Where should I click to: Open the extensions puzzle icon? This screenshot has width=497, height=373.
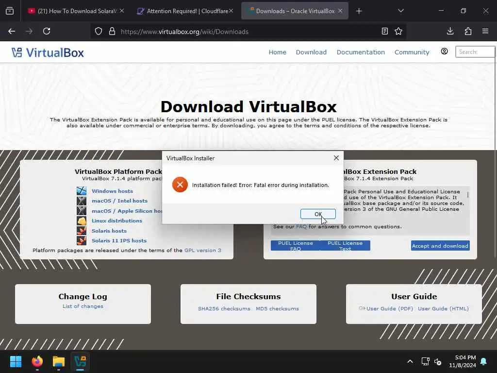click(x=468, y=31)
